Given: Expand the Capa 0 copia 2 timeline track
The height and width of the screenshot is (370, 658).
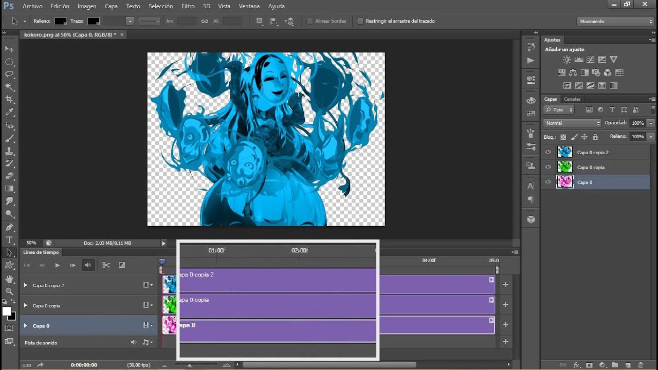Looking at the screenshot, I should [x=25, y=285].
